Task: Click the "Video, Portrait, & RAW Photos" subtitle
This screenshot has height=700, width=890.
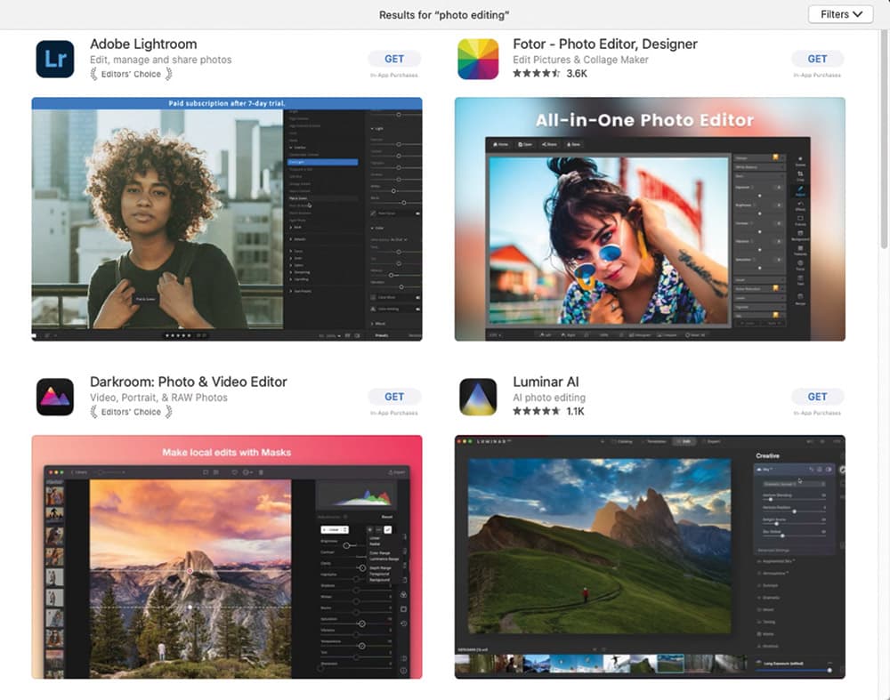Action: tap(159, 398)
